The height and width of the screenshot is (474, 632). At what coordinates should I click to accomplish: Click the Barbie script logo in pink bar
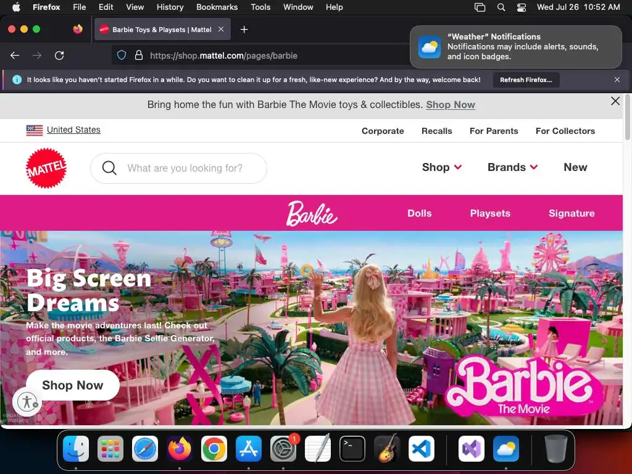312,214
